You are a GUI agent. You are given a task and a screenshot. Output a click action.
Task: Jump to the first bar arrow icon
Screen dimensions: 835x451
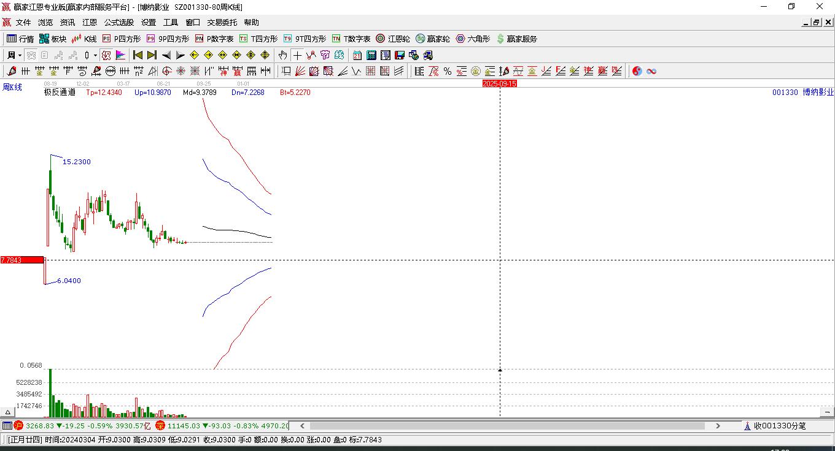138,55
